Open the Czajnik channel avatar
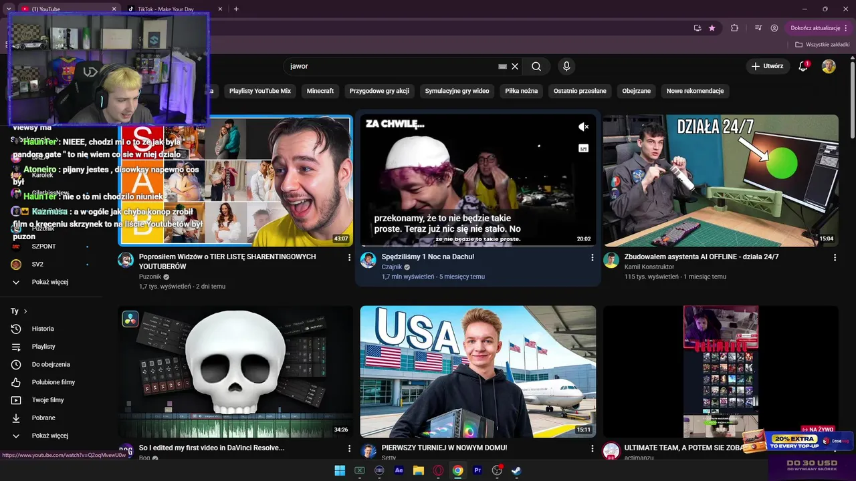Image resolution: width=856 pixels, height=481 pixels. pyautogui.click(x=368, y=260)
